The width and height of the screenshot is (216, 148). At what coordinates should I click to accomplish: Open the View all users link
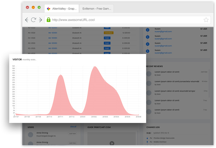[73, 127]
